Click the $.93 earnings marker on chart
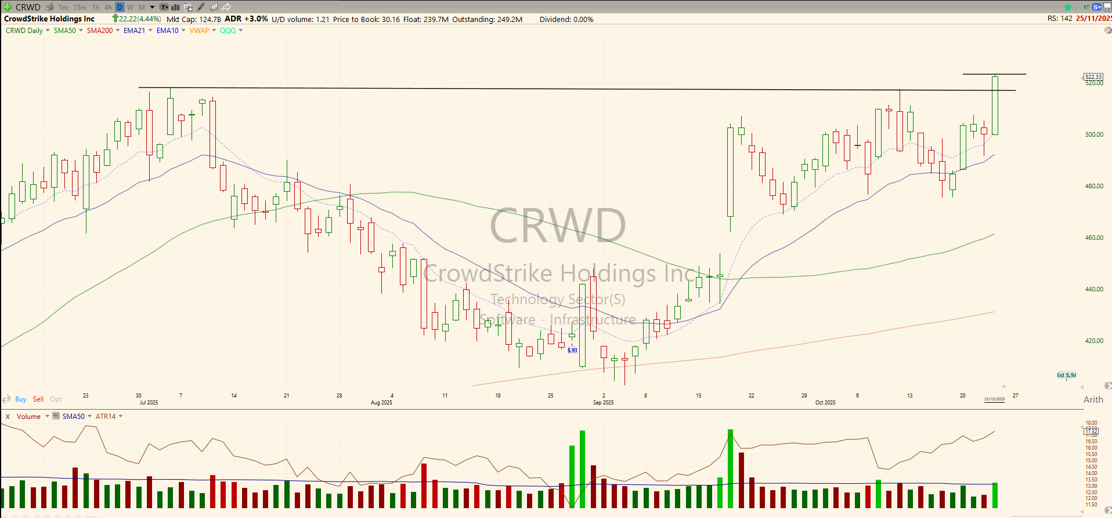The image size is (1112, 518). click(572, 350)
